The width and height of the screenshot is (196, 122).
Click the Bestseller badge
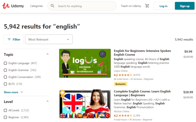click(x=120, y=84)
